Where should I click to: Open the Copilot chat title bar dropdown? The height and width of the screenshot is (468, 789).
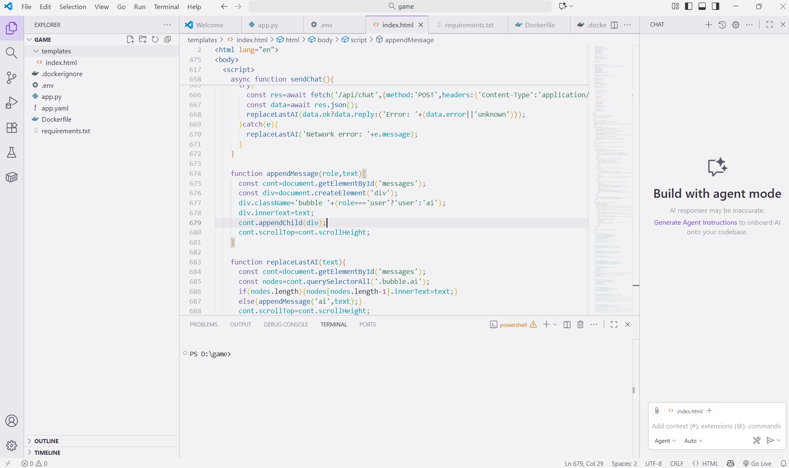pos(571,6)
